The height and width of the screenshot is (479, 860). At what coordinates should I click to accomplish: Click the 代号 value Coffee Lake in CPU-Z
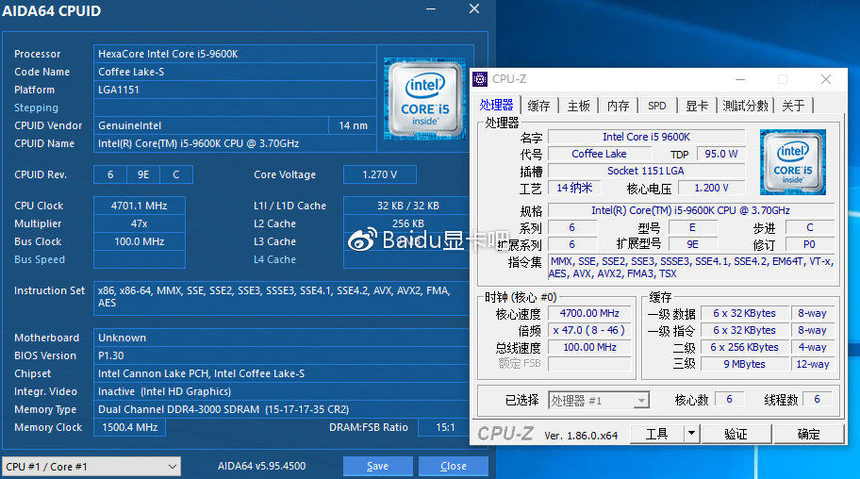pos(599,155)
